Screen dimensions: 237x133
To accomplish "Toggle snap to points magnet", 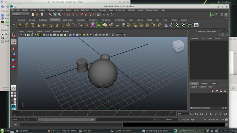I will (77, 14).
